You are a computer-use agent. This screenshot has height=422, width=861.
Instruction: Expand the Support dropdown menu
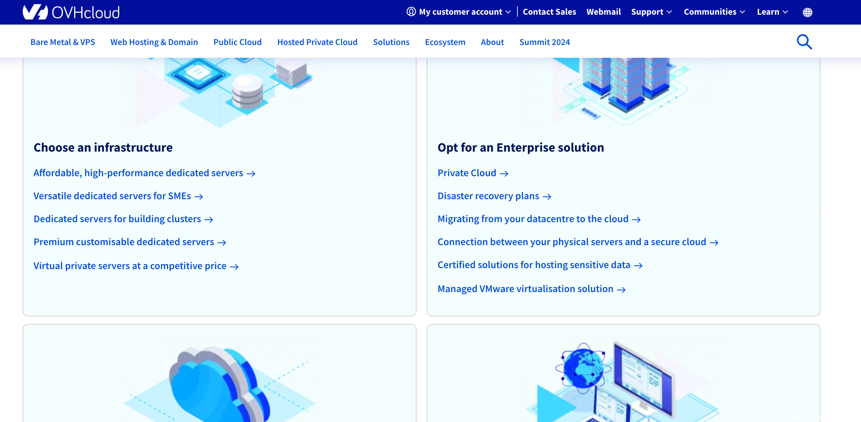pyautogui.click(x=651, y=12)
